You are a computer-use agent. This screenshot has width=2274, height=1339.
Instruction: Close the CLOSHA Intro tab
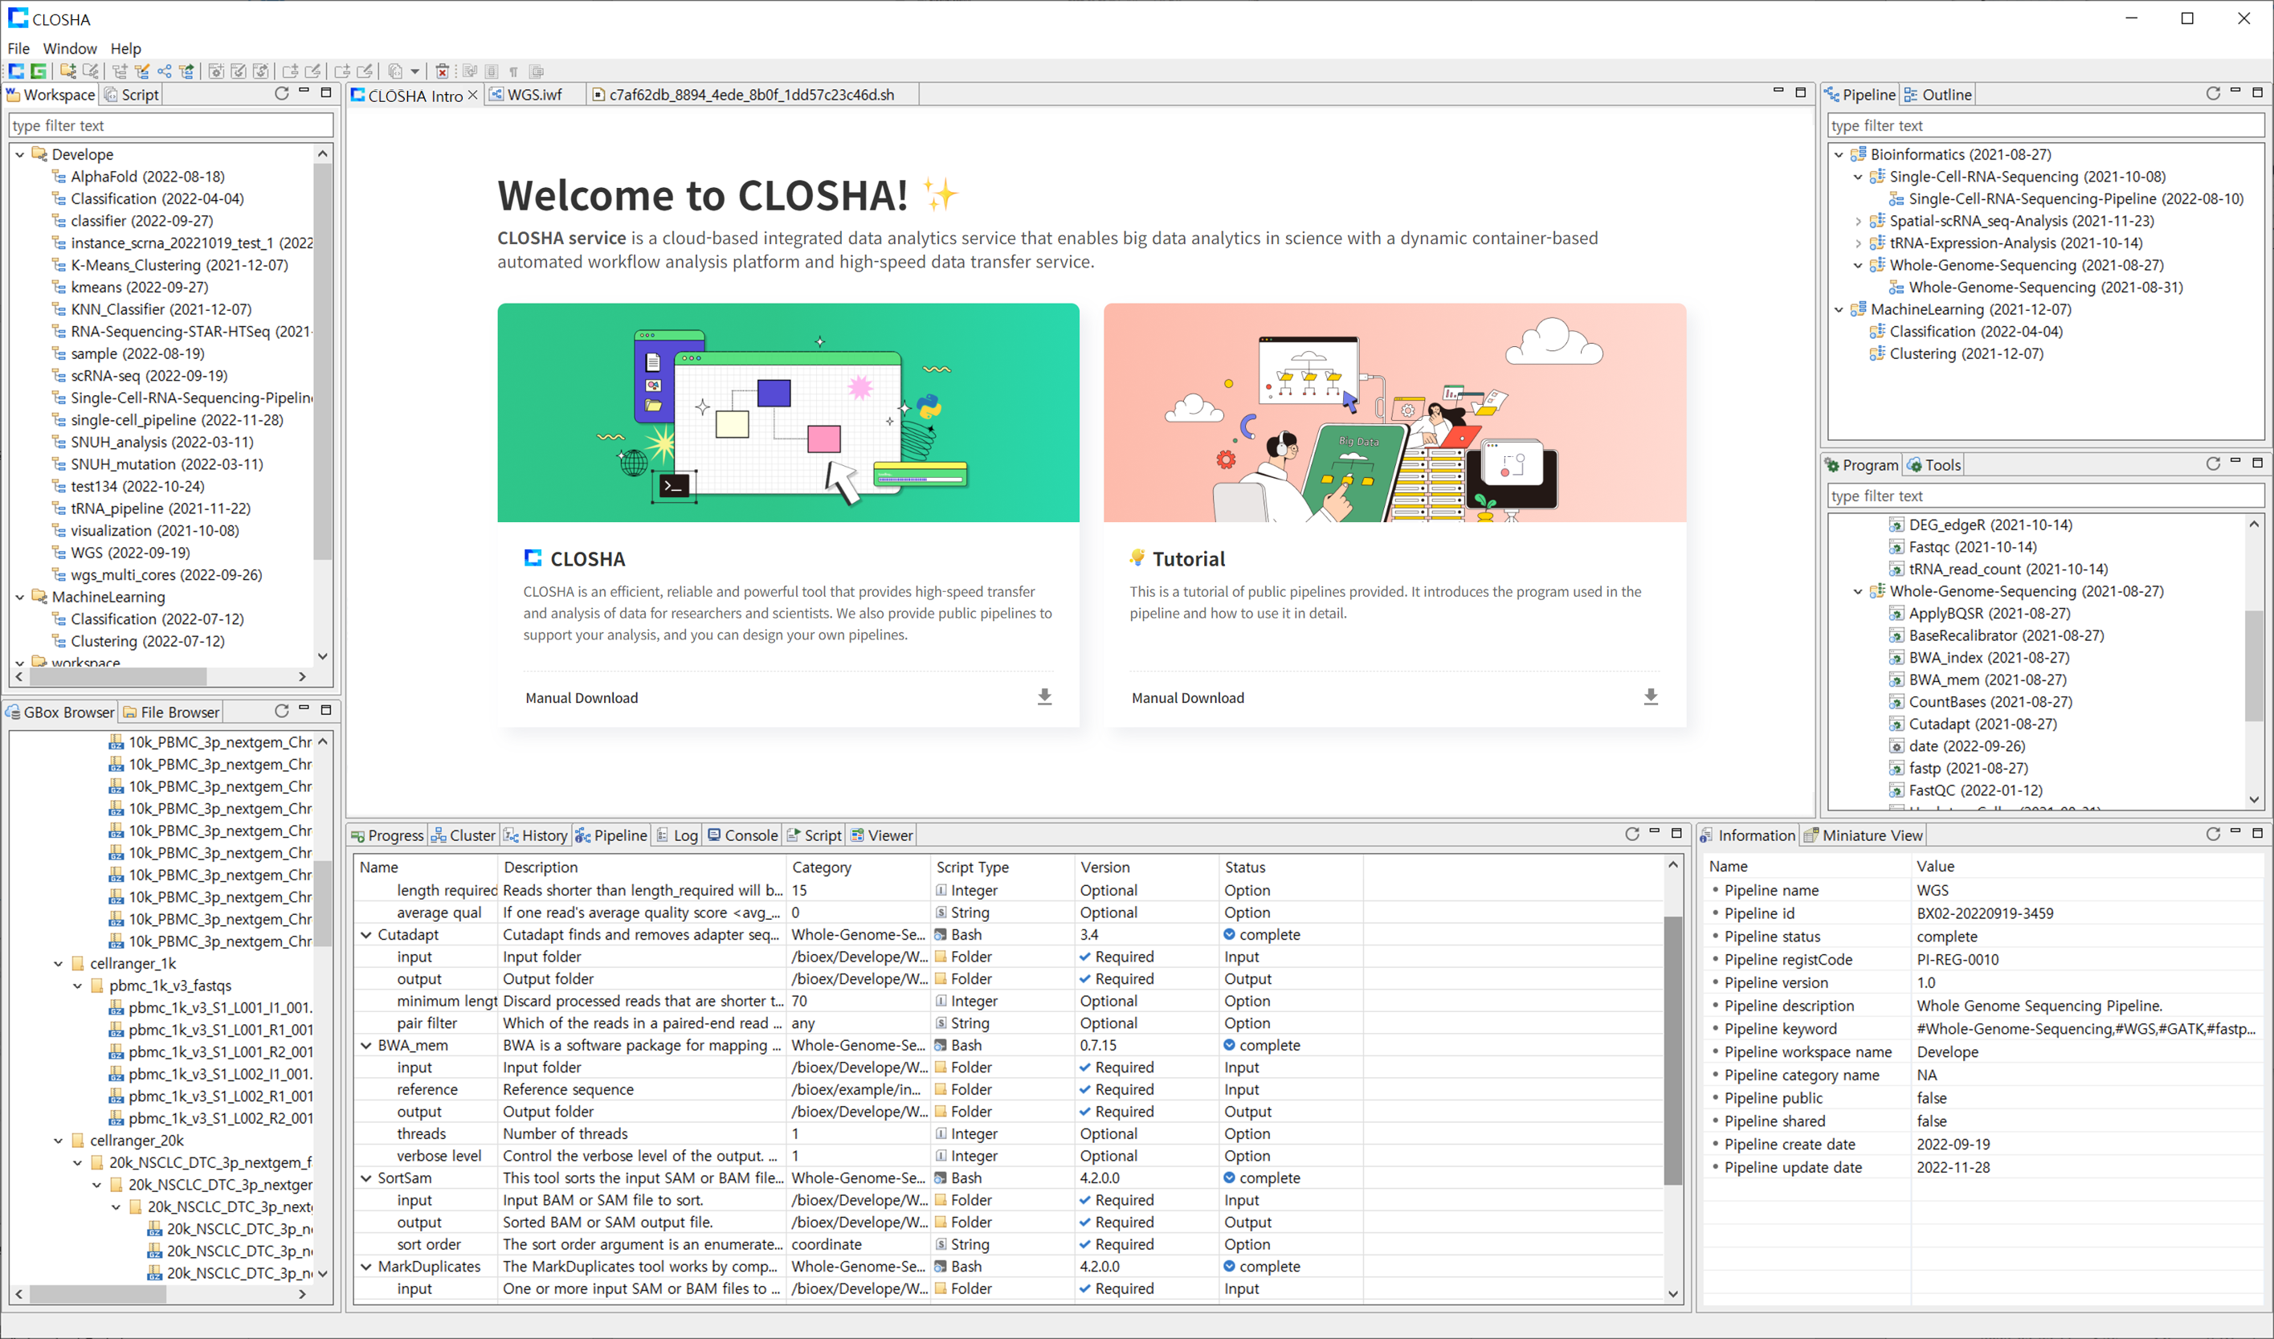tap(473, 95)
